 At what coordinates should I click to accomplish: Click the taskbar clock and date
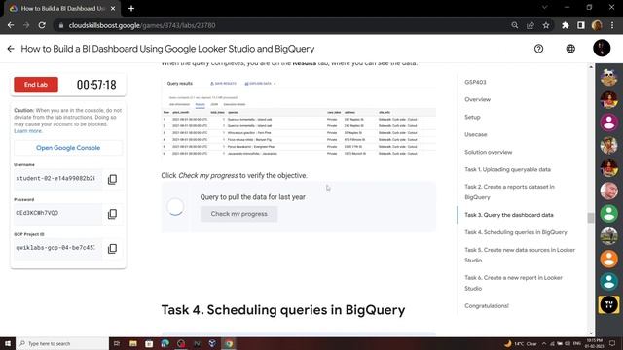(595, 343)
